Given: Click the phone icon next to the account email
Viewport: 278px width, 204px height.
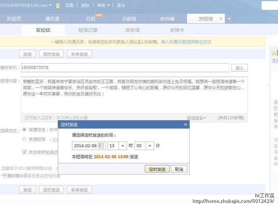Looking at the screenshot, I should (x=58, y=6).
